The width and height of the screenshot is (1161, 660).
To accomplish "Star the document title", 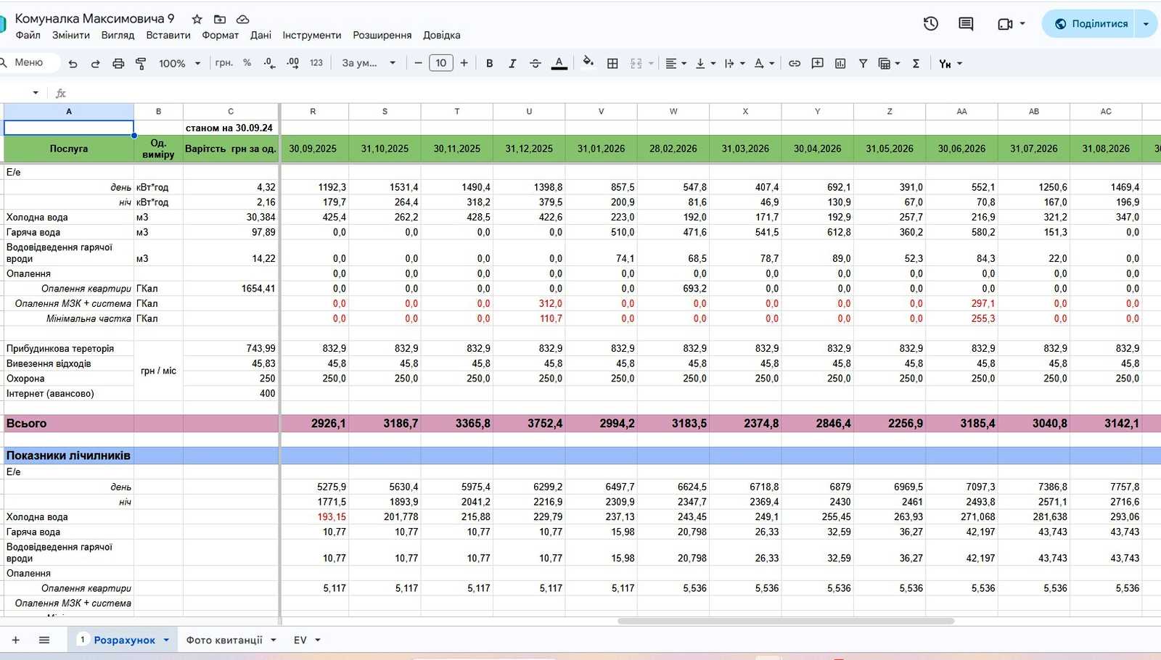I will coord(197,19).
